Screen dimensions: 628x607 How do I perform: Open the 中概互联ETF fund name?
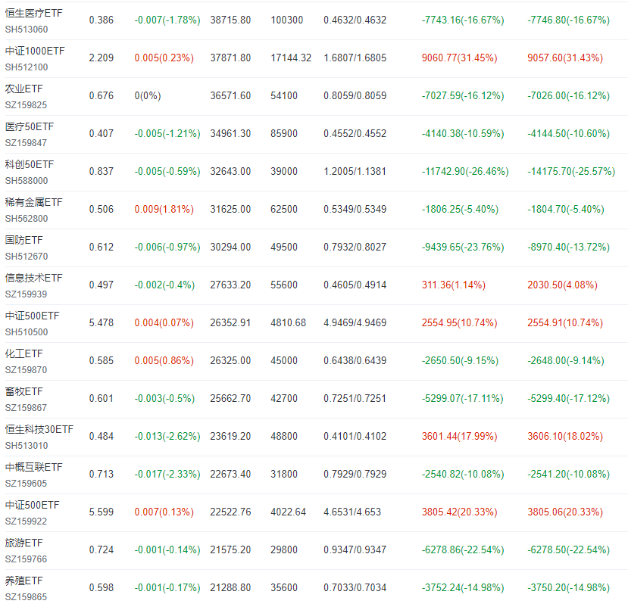[x=33, y=467]
